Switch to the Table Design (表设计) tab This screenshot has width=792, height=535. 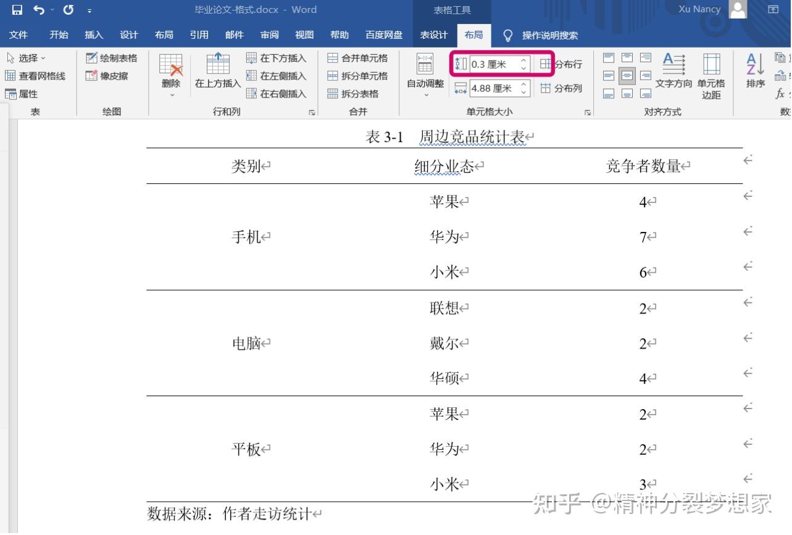(x=433, y=35)
